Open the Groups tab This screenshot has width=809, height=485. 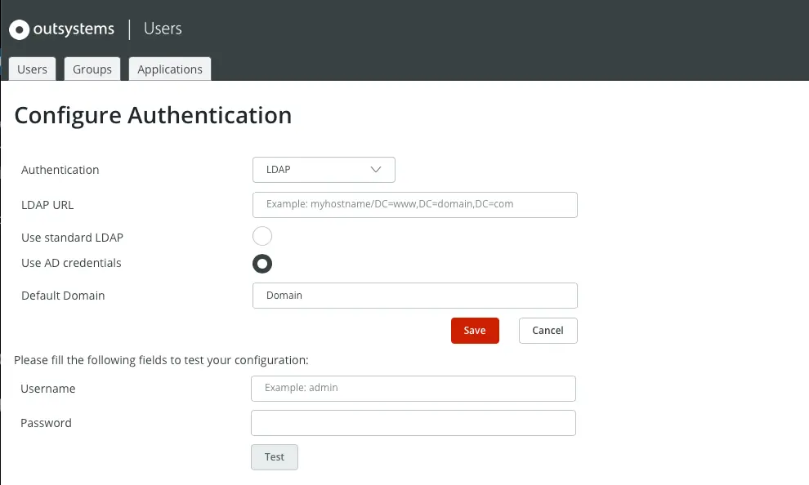[92, 69]
